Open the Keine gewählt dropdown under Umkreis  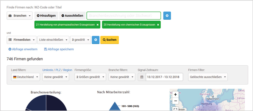click(56, 77)
